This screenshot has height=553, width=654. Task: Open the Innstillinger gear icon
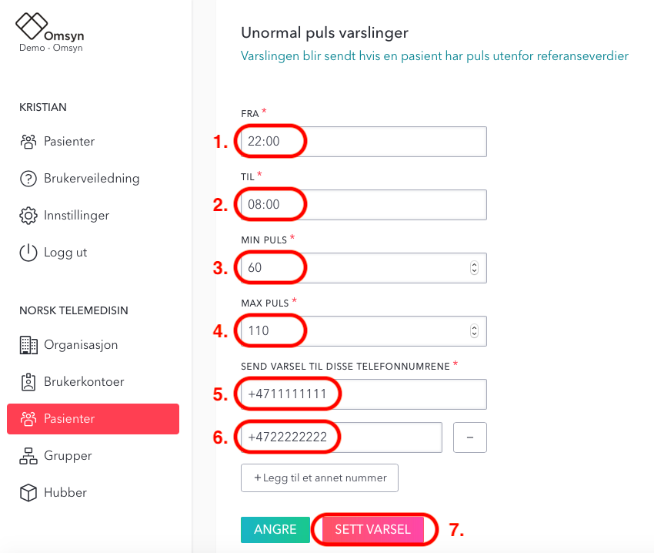[28, 216]
